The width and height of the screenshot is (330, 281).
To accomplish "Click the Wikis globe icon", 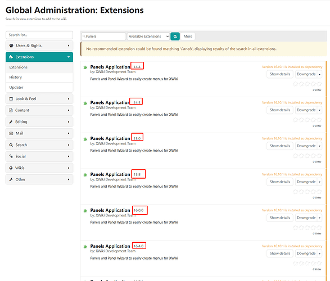I will pyautogui.click(x=11, y=168).
